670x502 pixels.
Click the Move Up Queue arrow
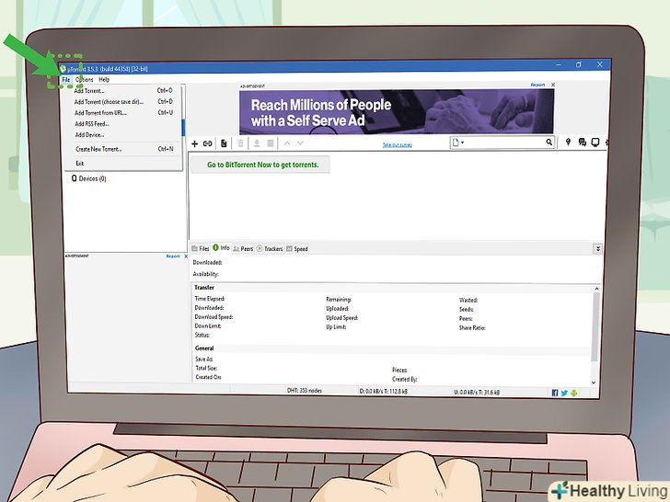coord(287,143)
